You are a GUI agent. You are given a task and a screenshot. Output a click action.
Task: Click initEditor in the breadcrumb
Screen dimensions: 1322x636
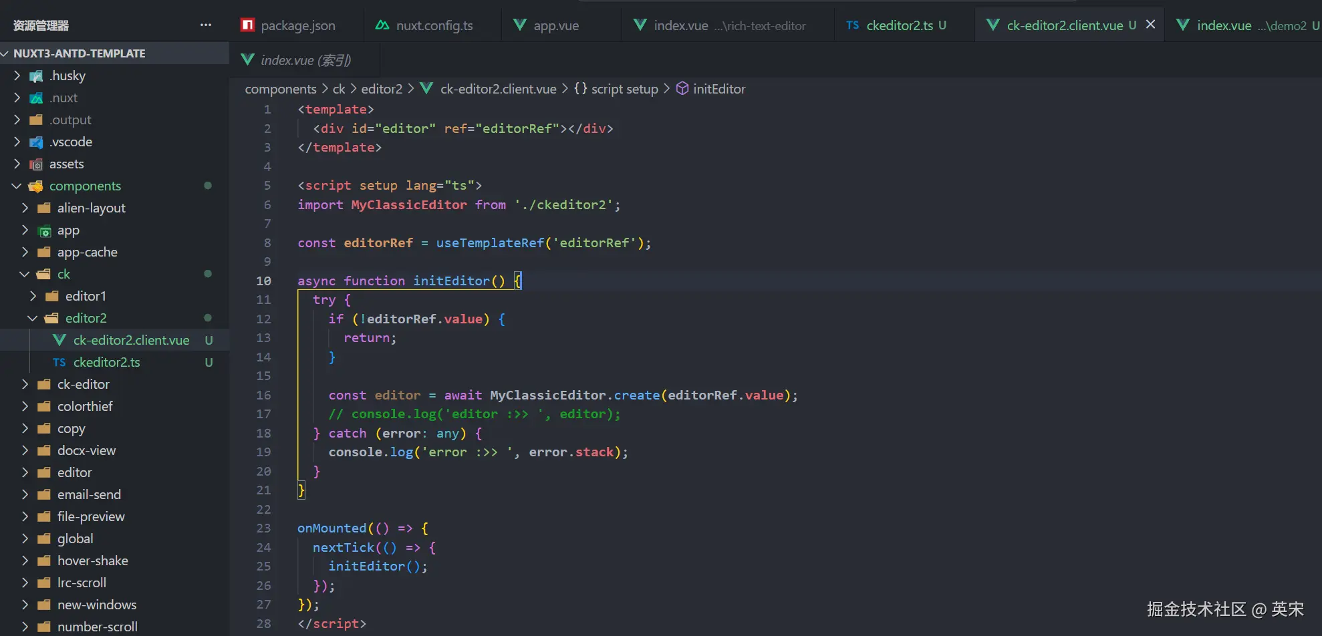[x=719, y=89]
